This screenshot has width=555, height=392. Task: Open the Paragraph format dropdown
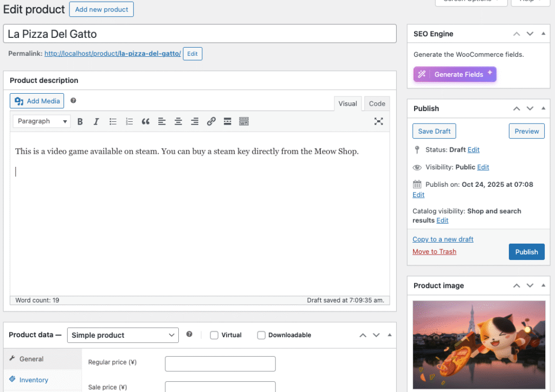point(42,121)
